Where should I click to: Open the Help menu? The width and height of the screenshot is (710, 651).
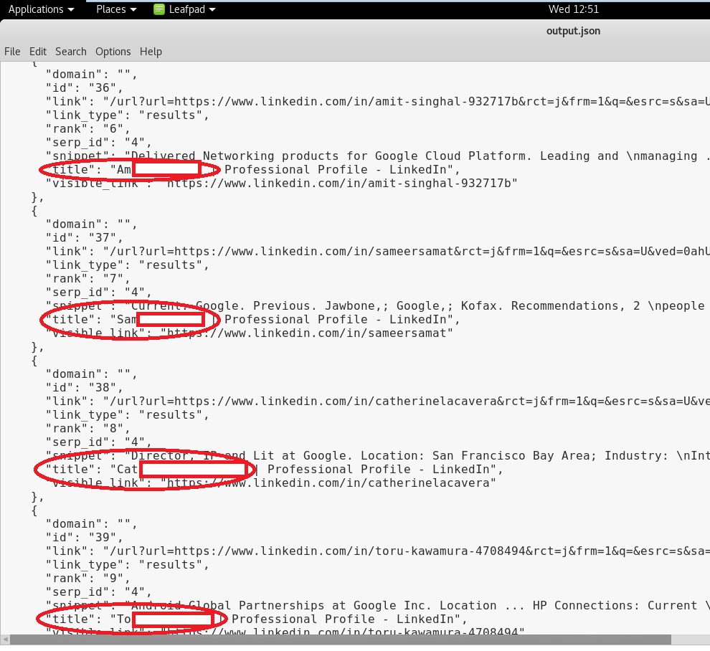pos(151,52)
